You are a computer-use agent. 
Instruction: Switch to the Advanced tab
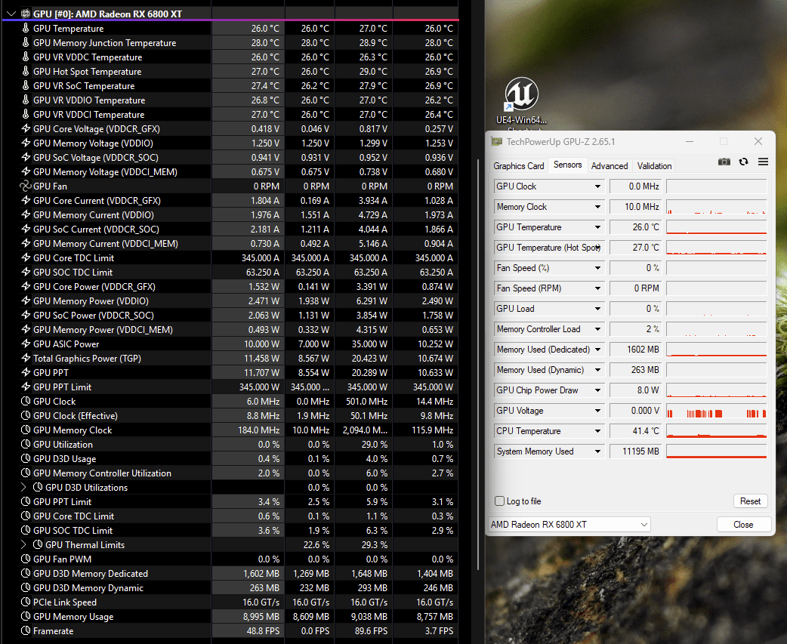[610, 165]
